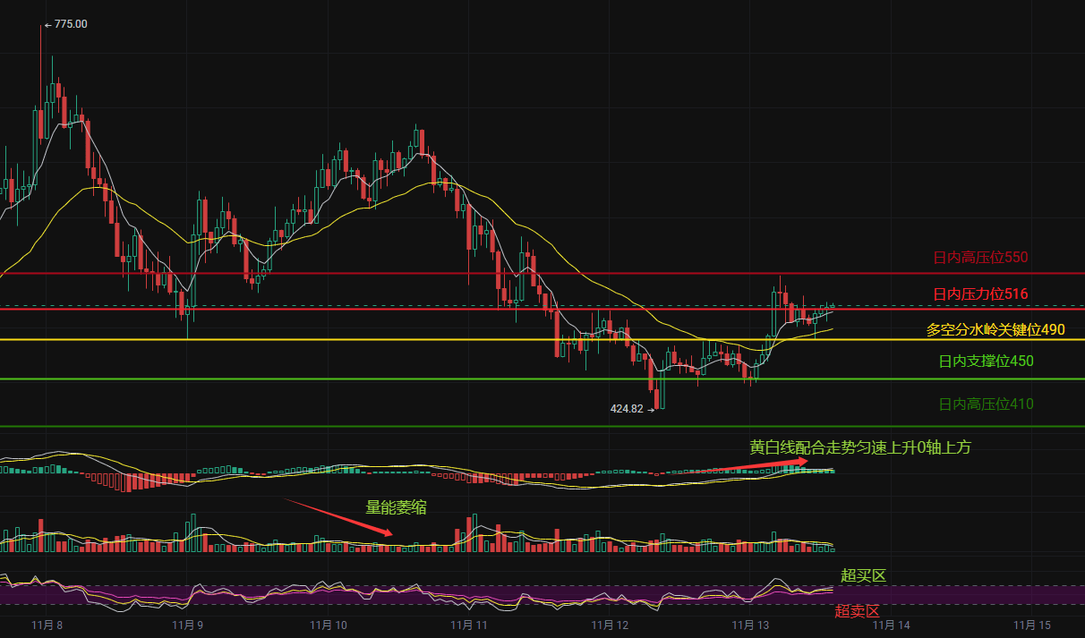Click the 11月 13 date axis label
Viewport: 1085px width, 638px height.
coord(751,625)
